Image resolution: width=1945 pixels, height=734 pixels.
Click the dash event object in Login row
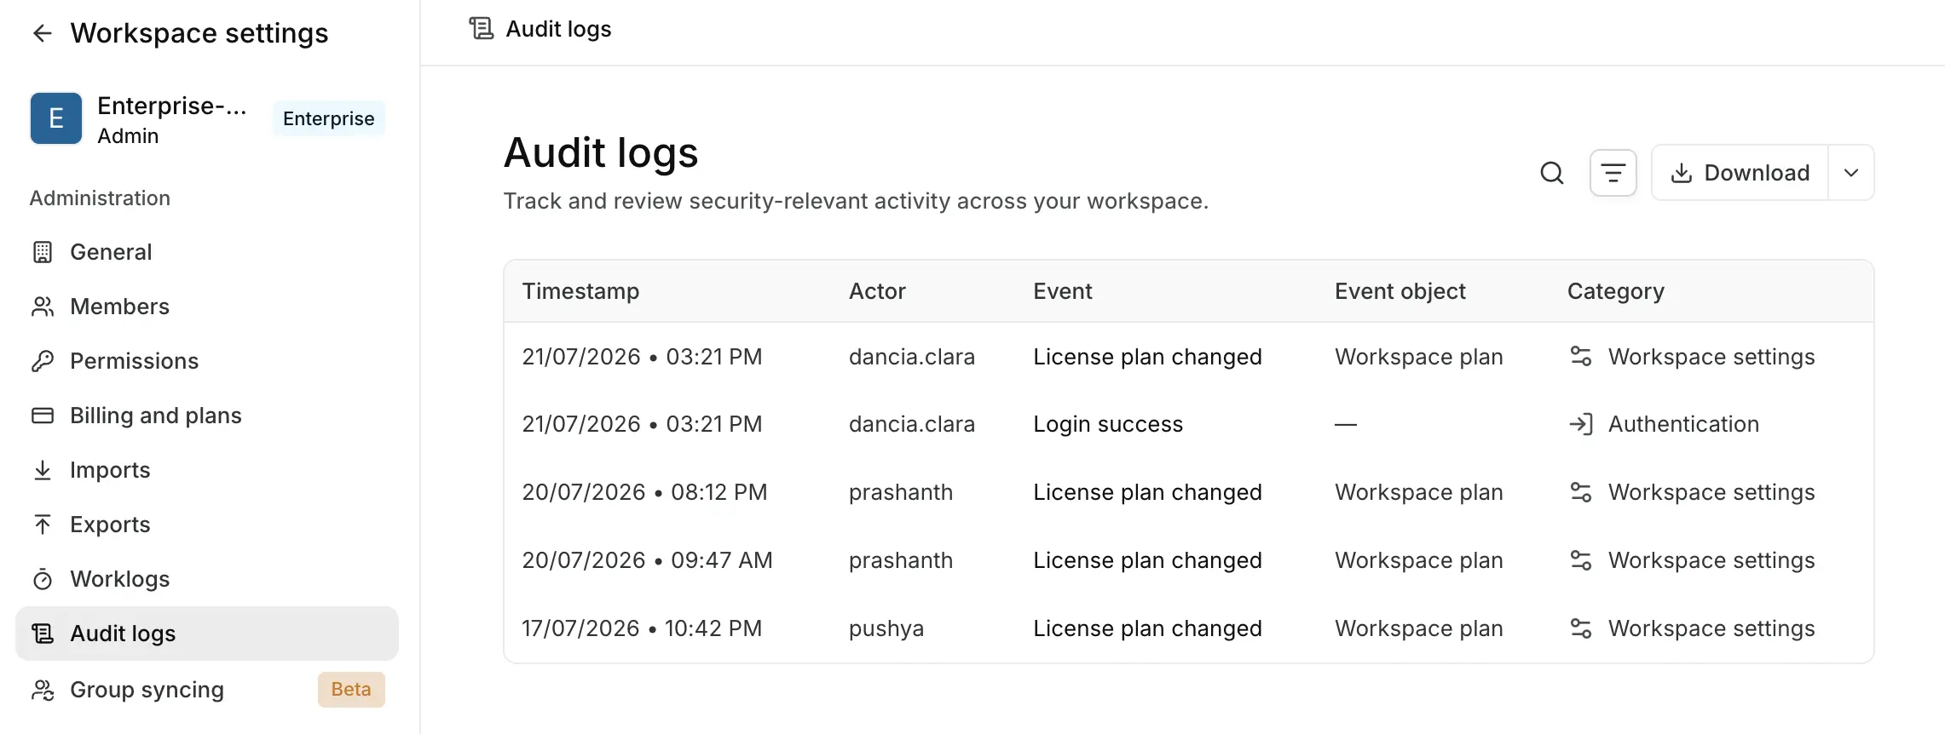pos(1346,424)
